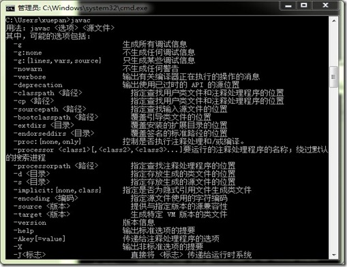The width and height of the screenshot is (347, 267).
Task: Click the -s <目录> option text
Action: (32, 182)
